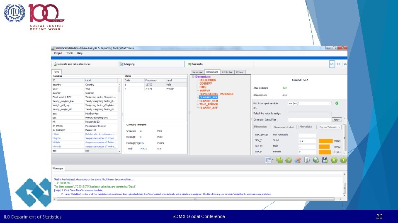Click the green Generate arrows icon

coord(189,64)
